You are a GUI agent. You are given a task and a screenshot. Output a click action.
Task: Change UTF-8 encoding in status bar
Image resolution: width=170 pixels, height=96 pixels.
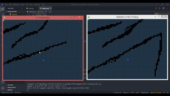132,93
